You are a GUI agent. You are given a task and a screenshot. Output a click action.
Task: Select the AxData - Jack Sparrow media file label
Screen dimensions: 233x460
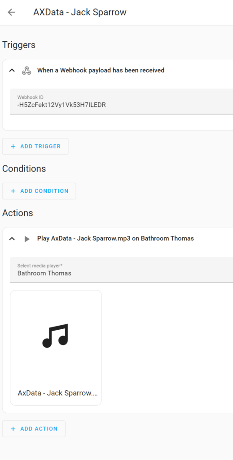58,393
